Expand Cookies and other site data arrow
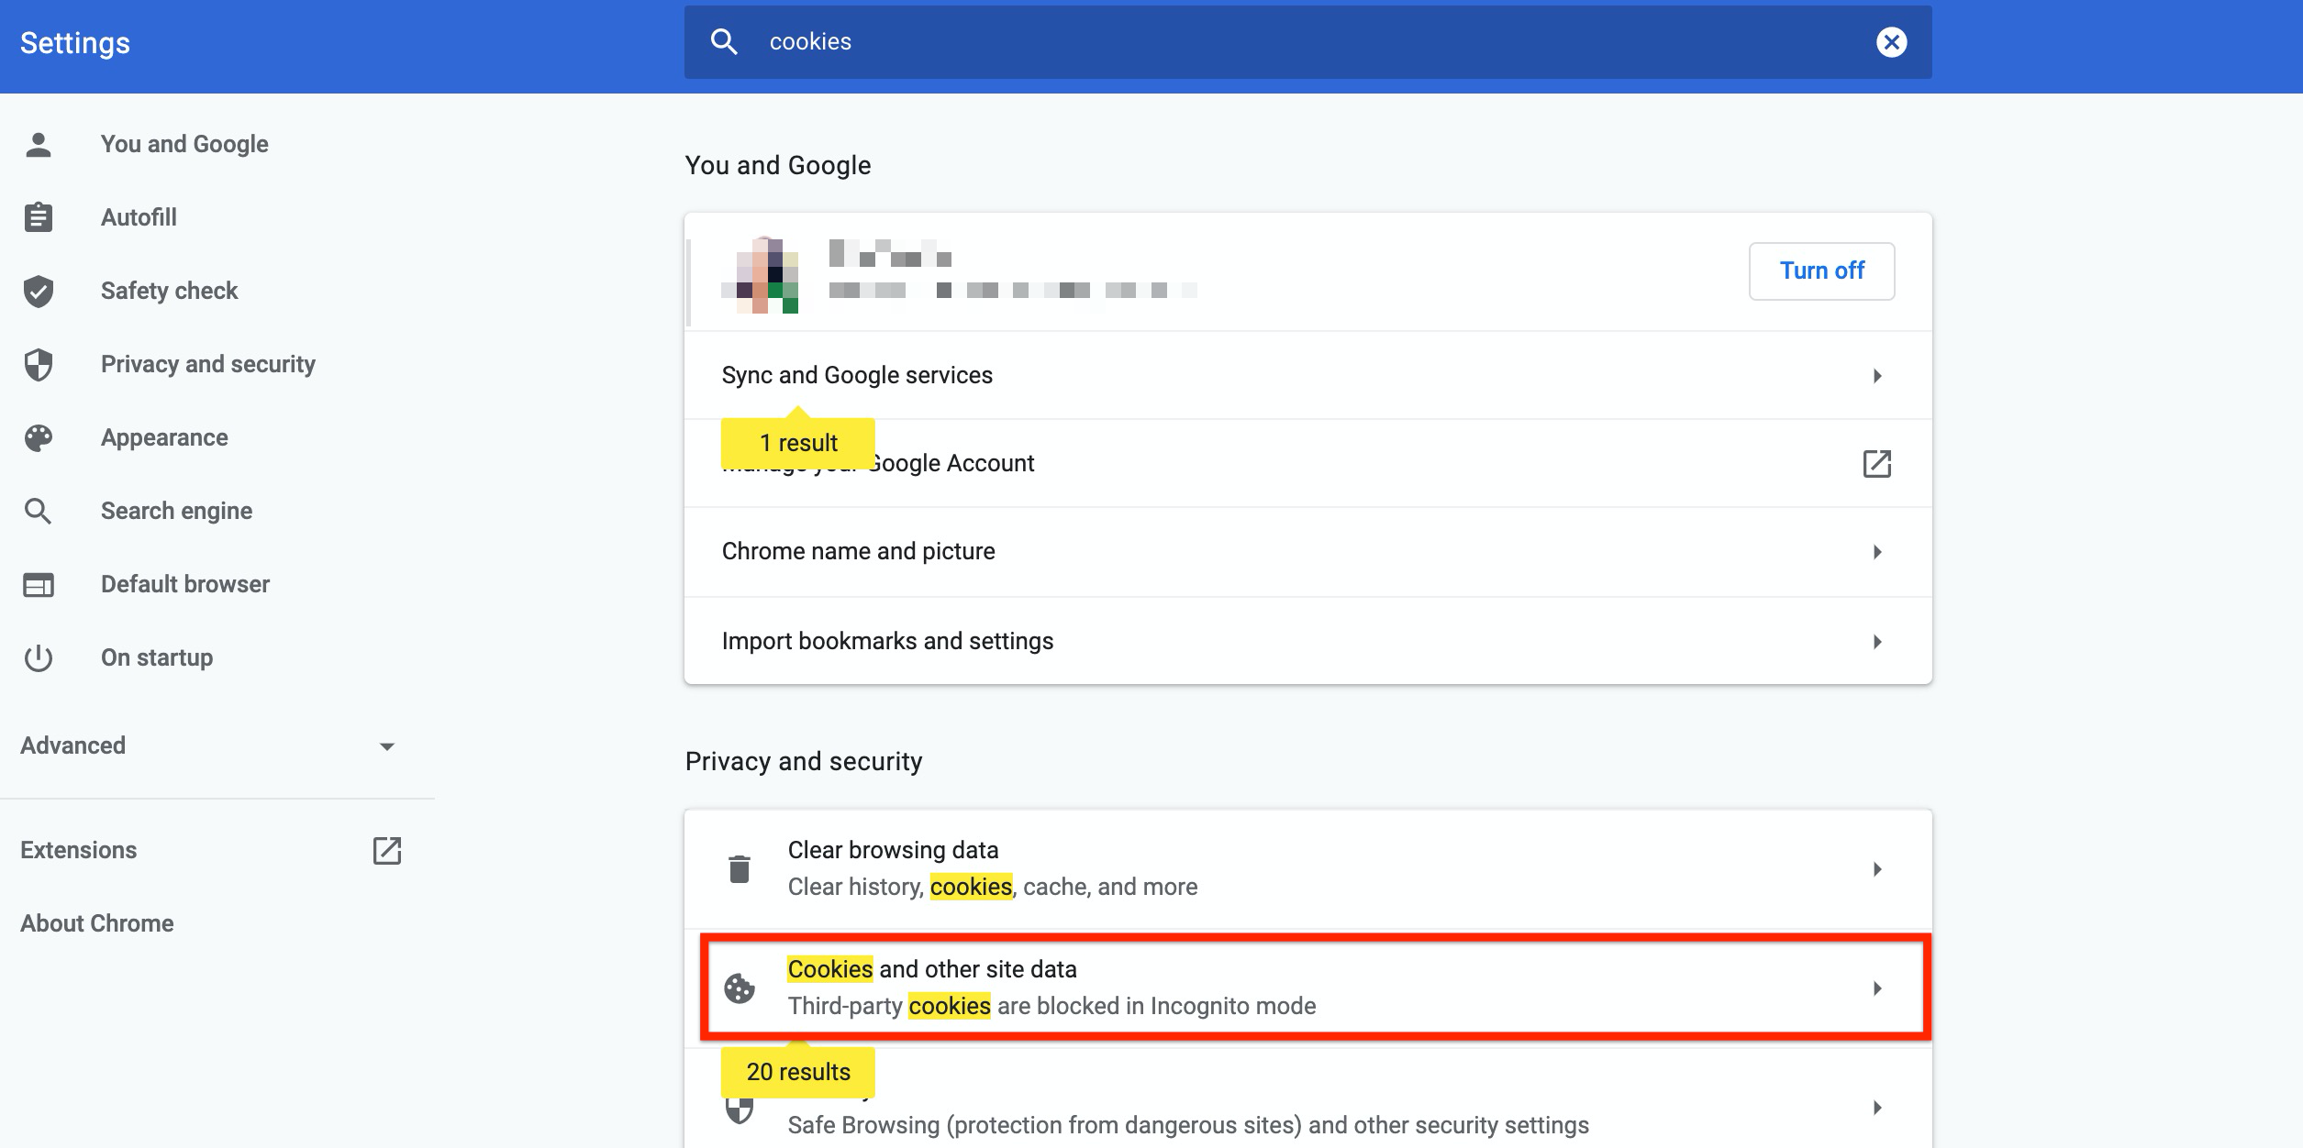This screenshot has height=1148, width=2303. coord(1877,988)
